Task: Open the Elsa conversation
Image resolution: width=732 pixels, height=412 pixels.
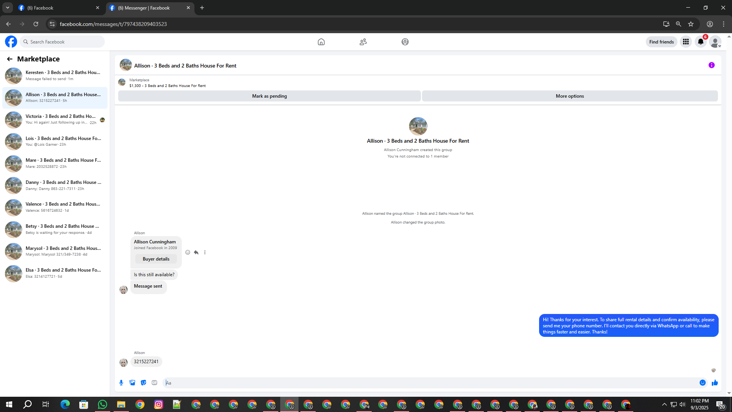Action: 55,273
